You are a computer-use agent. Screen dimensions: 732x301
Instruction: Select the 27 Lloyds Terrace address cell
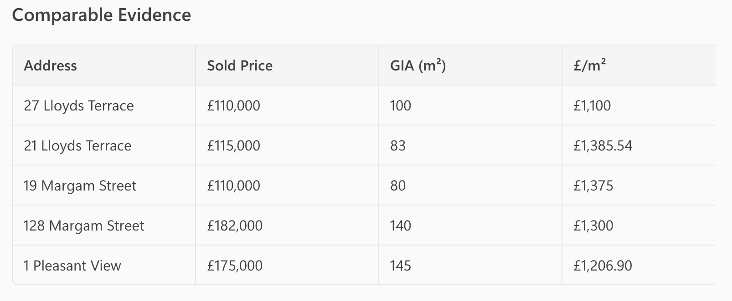pyautogui.click(x=79, y=105)
